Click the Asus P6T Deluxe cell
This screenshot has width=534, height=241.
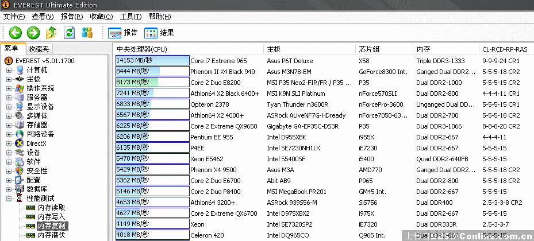tap(290, 61)
